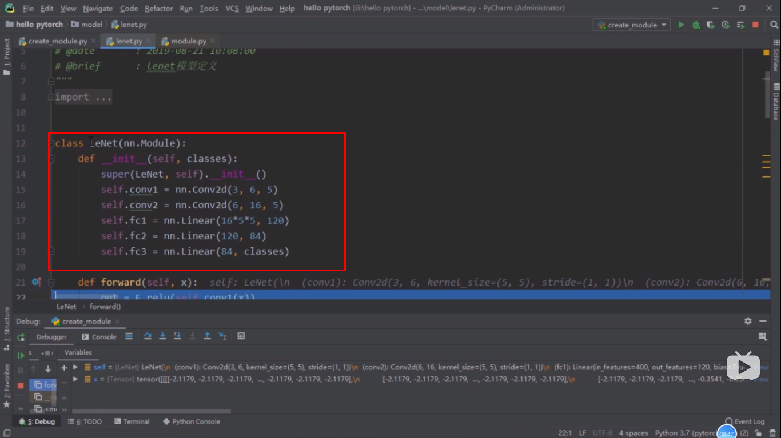This screenshot has width=781, height=438.
Task: Resume program in debugger sidebar
Action: pos(21,355)
